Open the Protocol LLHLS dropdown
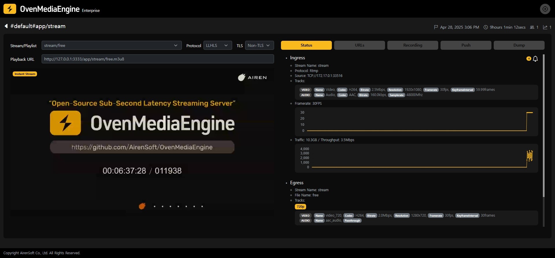The width and height of the screenshot is (555, 258). 218,45
